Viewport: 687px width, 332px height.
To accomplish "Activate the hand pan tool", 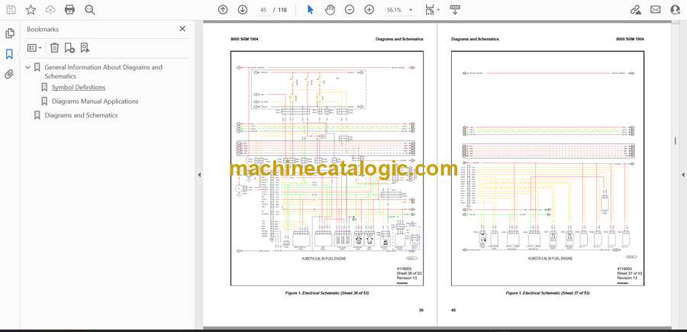I will (x=330, y=10).
